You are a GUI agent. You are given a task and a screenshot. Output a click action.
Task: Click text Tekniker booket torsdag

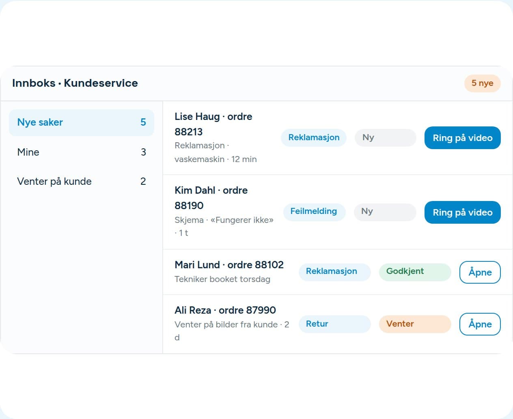[x=222, y=279]
